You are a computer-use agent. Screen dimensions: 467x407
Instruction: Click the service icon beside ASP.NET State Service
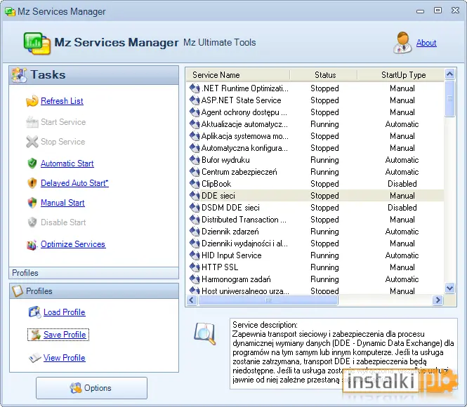tap(195, 100)
